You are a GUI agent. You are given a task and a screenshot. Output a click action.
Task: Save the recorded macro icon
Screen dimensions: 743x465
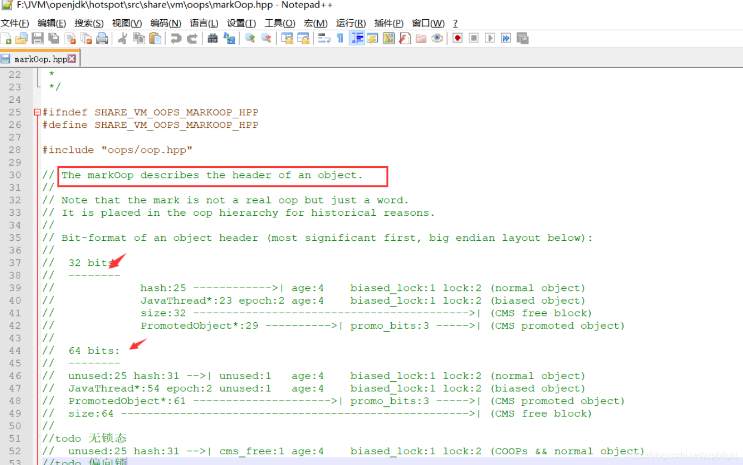coord(522,38)
